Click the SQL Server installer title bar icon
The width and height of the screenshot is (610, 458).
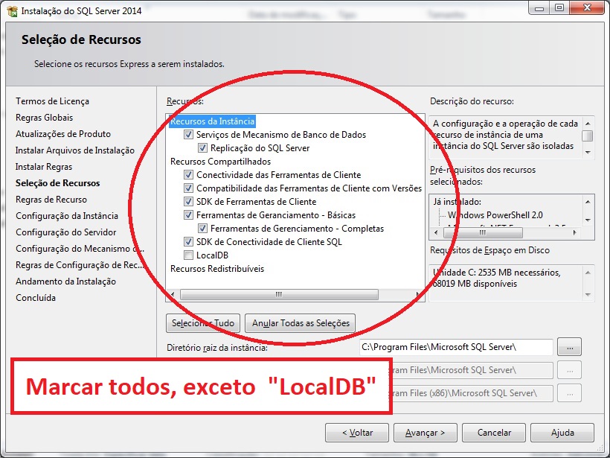coord(13,11)
